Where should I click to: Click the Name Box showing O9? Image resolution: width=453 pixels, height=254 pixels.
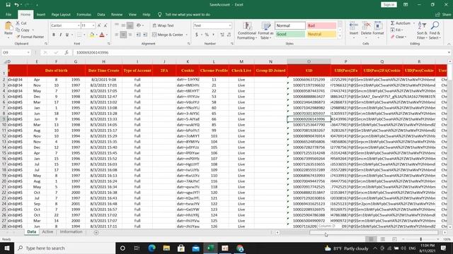(16, 53)
